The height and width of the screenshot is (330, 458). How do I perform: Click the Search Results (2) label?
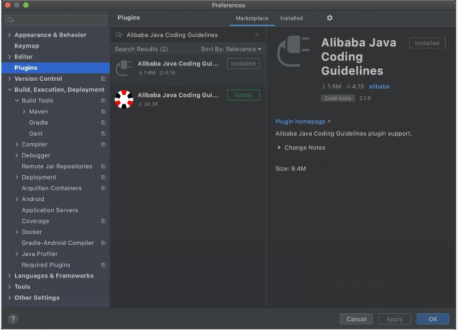[141, 49]
